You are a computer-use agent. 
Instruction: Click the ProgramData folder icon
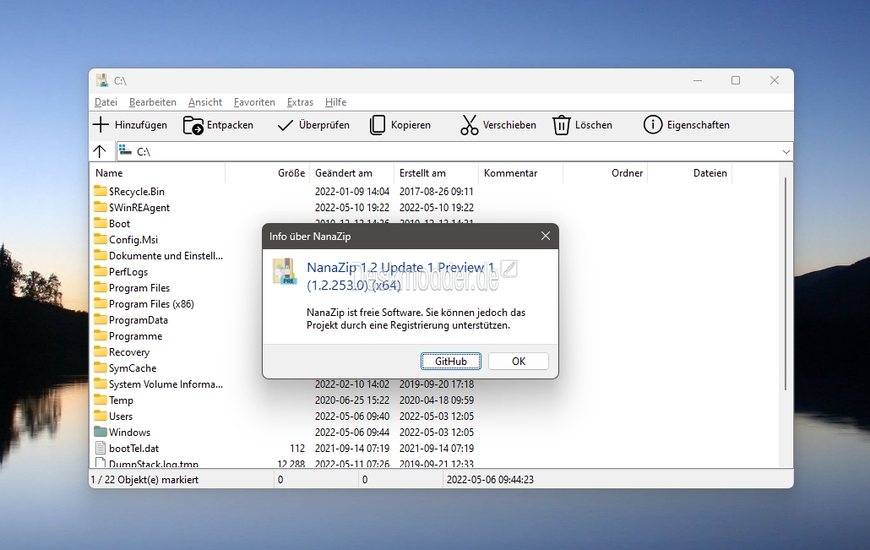tap(101, 319)
